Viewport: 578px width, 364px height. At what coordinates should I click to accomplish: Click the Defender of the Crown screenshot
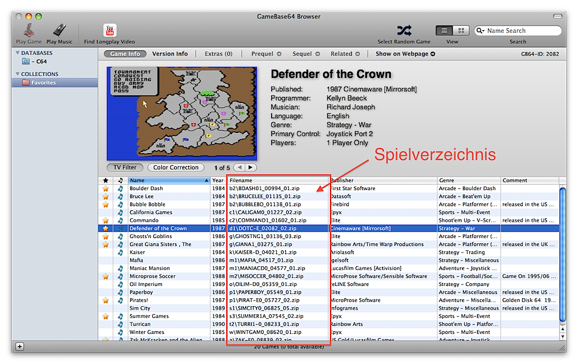click(181, 113)
